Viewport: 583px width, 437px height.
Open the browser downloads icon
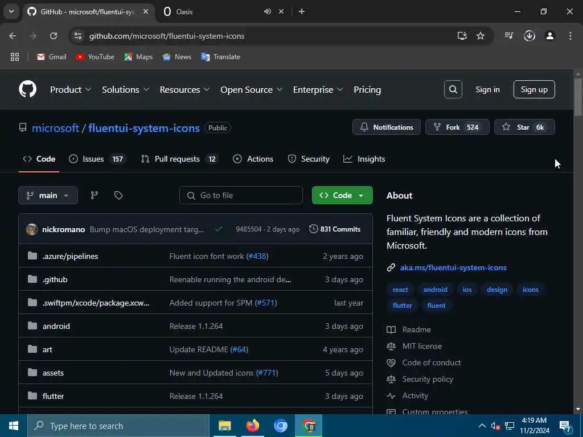pyautogui.click(x=529, y=36)
